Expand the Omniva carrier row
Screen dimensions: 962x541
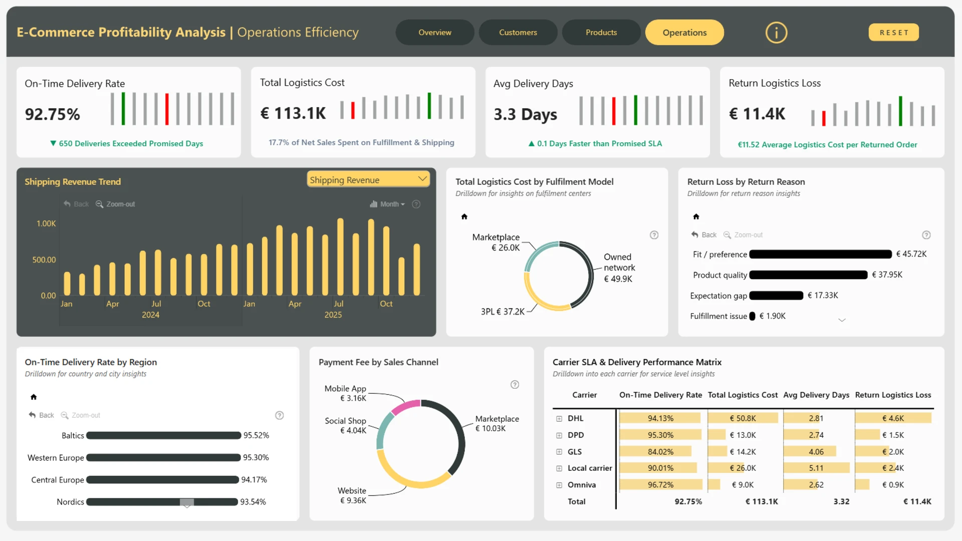click(x=559, y=485)
